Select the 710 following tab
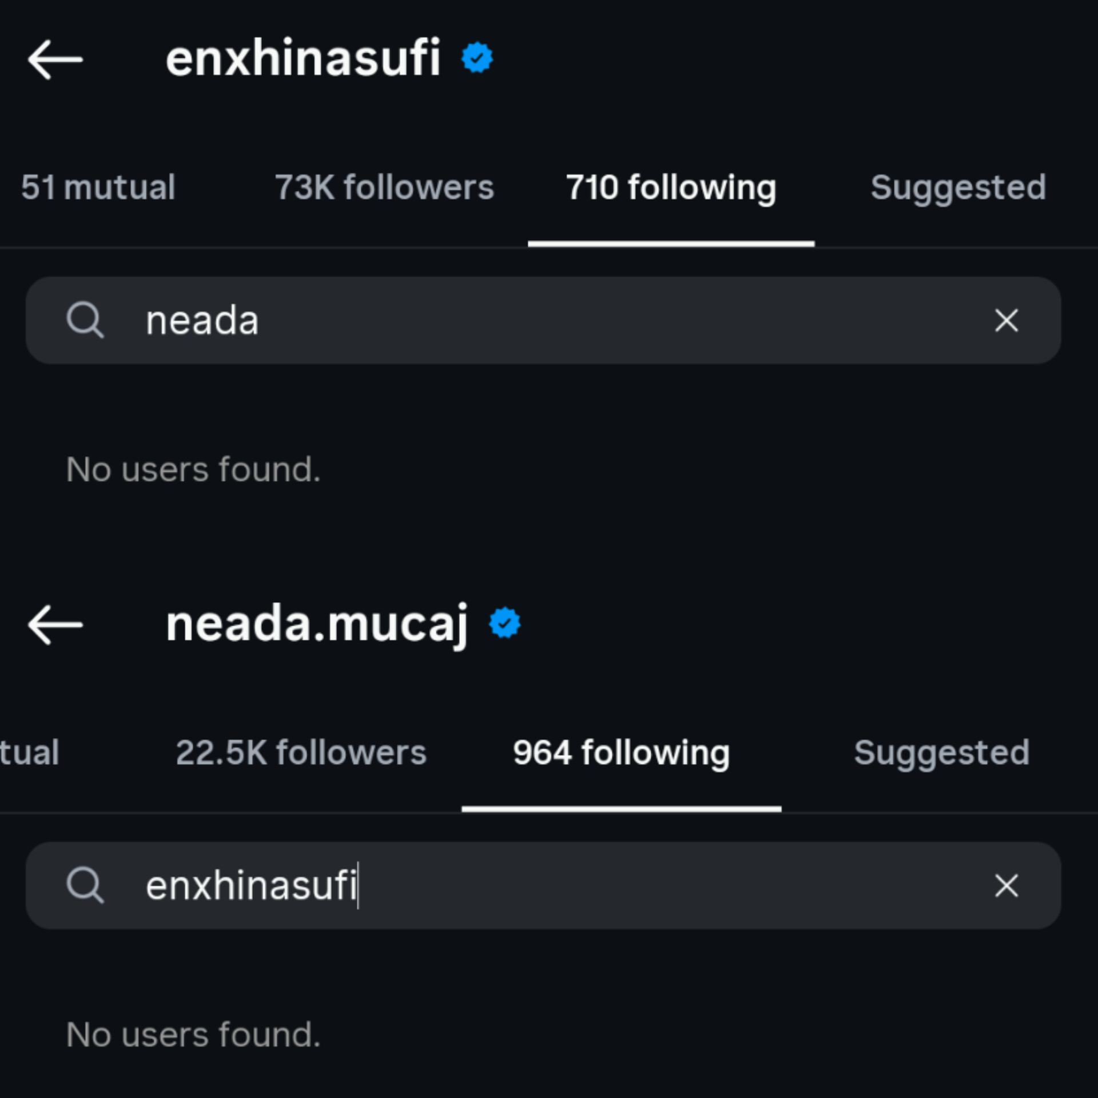The width and height of the screenshot is (1098, 1098). coord(671,188)
